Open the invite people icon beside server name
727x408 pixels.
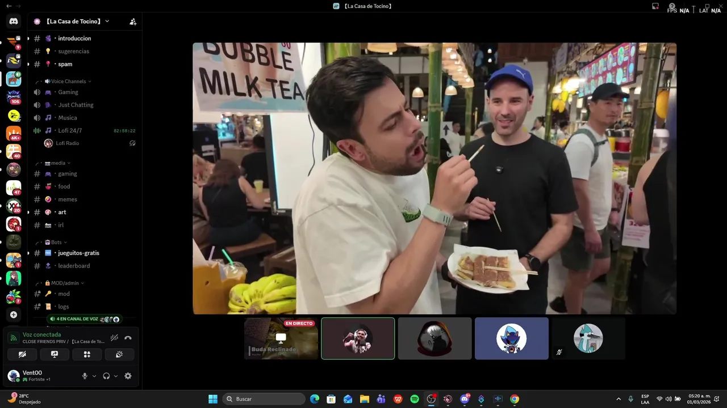[133, 22]
